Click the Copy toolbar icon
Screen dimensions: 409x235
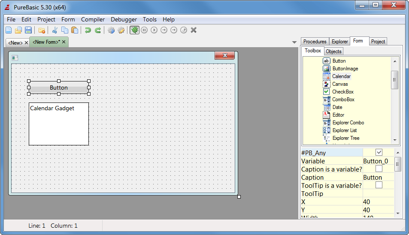65,30
